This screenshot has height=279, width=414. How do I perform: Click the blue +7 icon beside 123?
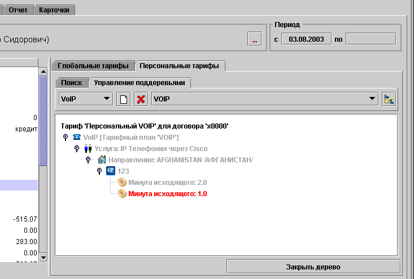click(x=110, y=171)
